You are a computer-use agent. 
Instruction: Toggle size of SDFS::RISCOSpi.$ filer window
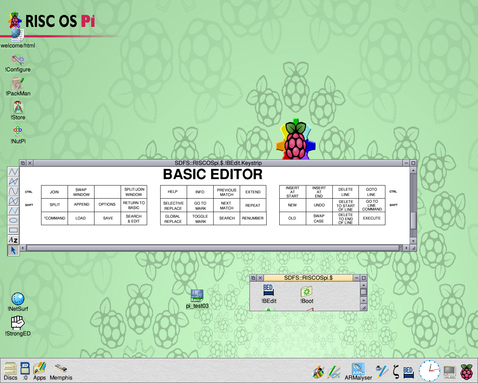point(364,278)
